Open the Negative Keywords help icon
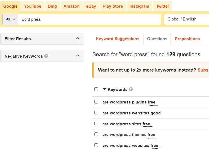Image resolution: width=209 pixels, height=151 pixels. point(46,56)
